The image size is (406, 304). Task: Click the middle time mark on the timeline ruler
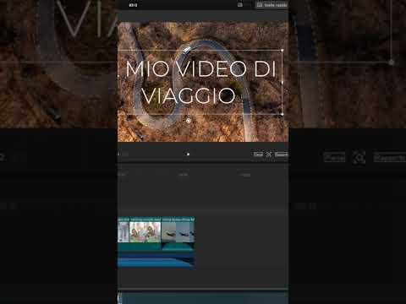183,175
